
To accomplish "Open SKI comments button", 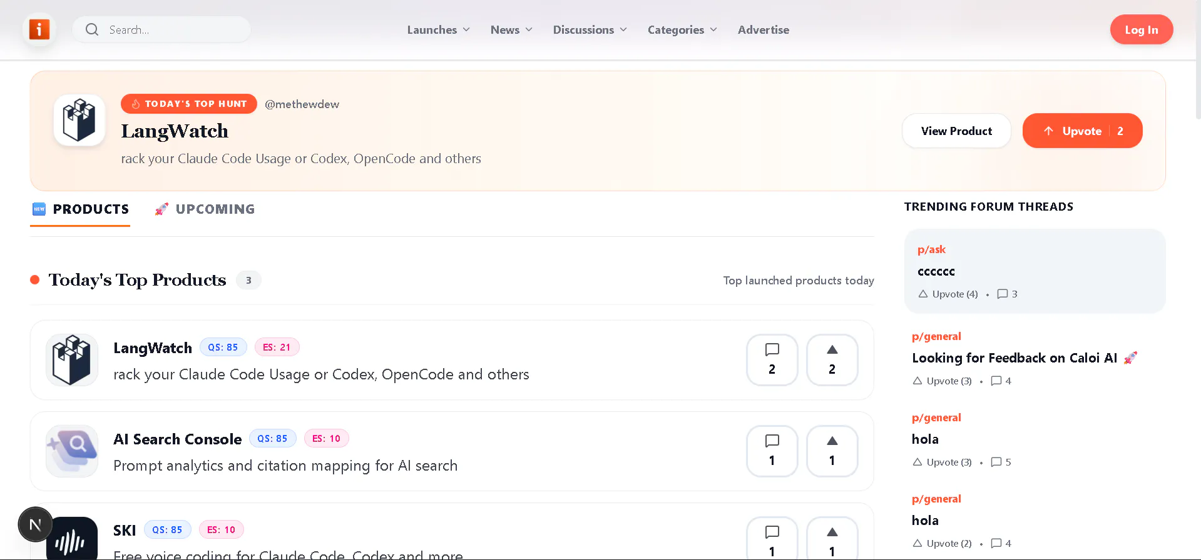I will [772, 539].
